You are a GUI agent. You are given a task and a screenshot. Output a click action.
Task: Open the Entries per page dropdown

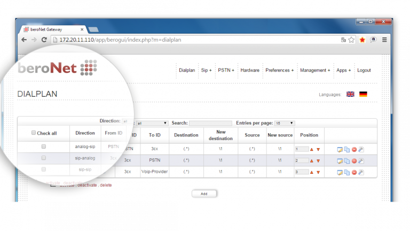click(x=285, y=123)
